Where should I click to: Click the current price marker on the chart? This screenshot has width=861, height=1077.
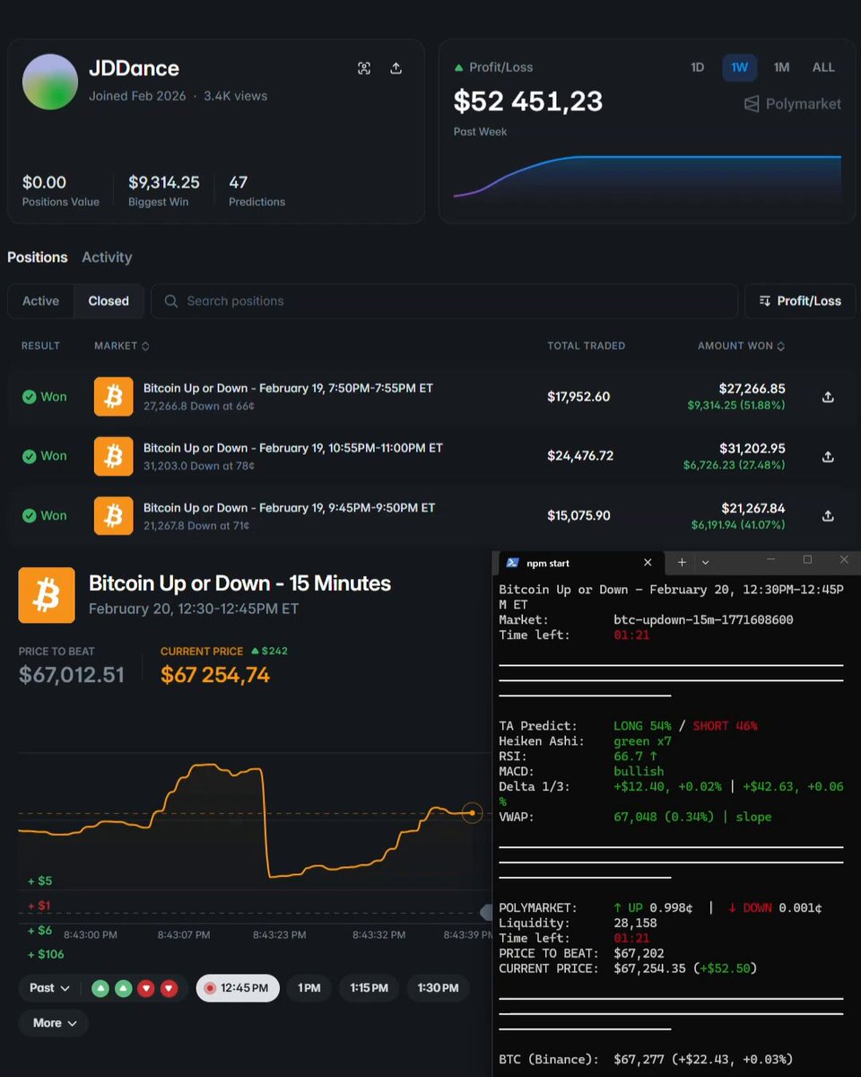click(x=472, y=813)
